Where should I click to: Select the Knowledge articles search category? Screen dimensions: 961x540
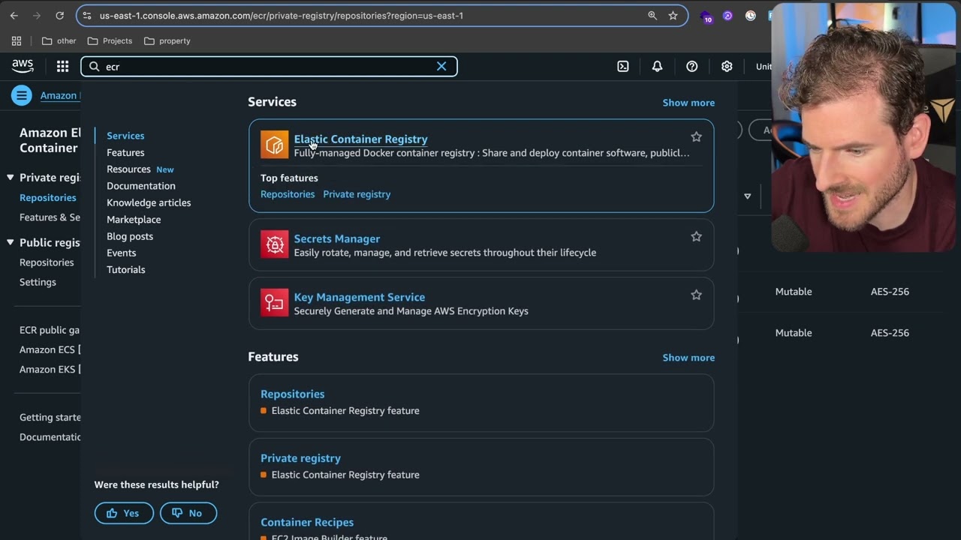coord(149,202)
